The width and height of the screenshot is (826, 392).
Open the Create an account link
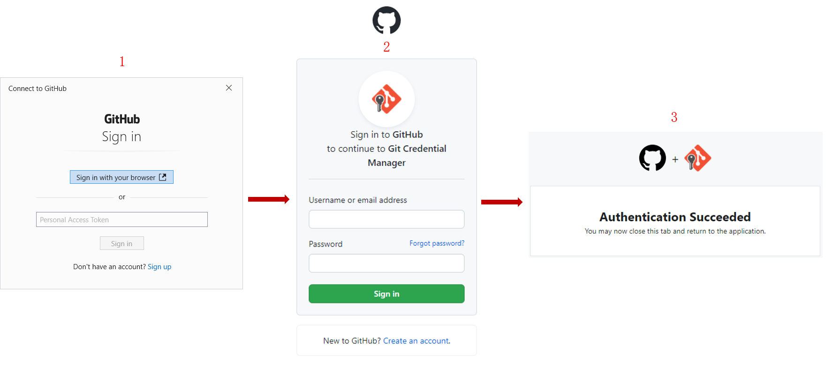point(416,340)
